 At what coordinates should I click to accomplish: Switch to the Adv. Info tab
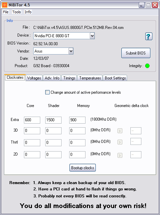click(52, 78)
